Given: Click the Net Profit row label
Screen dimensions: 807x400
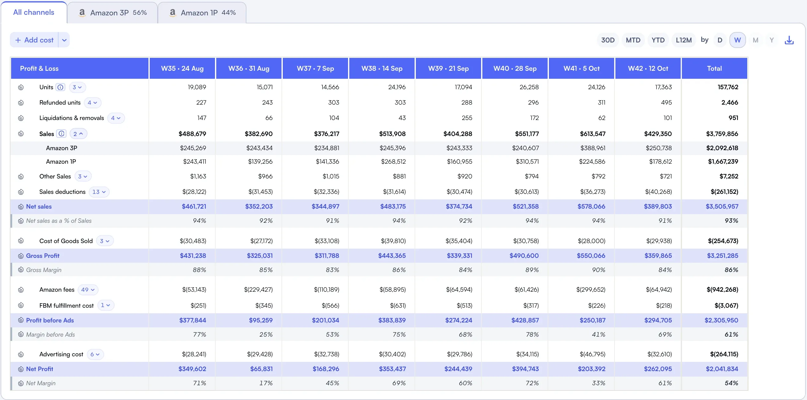Looking at the screenshot, I should 39,369.
